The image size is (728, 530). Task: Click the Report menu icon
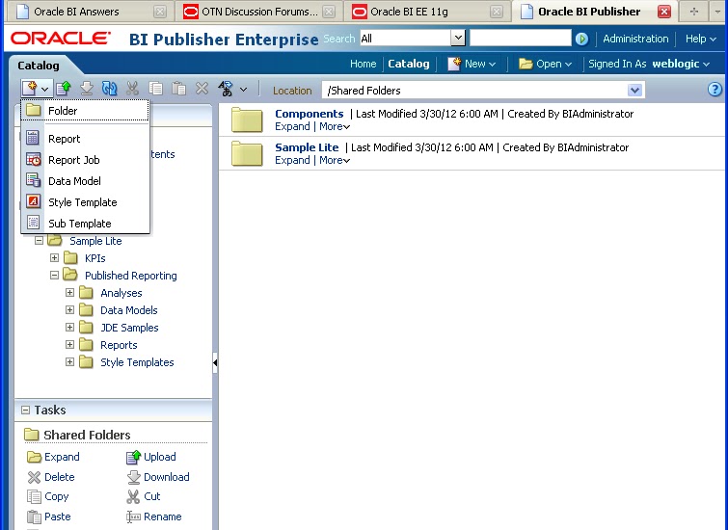tap(33, 138)
